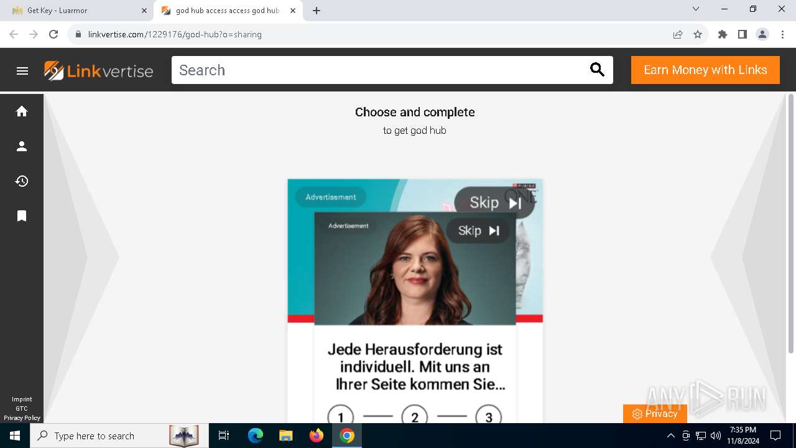The image size is (796, 448).
Task: Reload the current page
Action: [53, 34]
